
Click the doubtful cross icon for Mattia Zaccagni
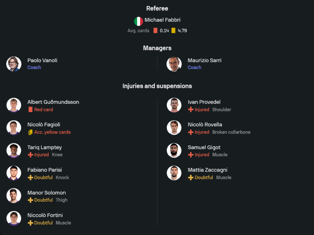(x=191, y=178)
